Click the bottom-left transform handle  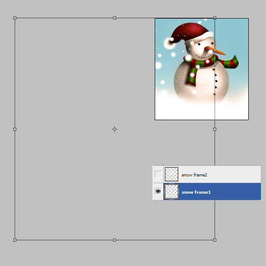click(15, 240)
